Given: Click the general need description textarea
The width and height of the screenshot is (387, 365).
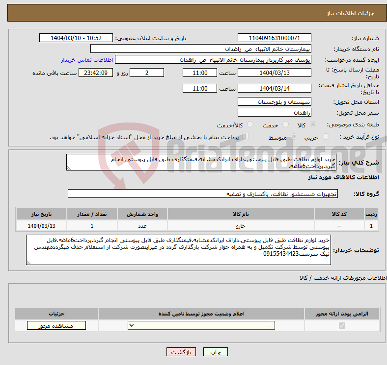Looking at the screenshot, I should pos(201,162).
